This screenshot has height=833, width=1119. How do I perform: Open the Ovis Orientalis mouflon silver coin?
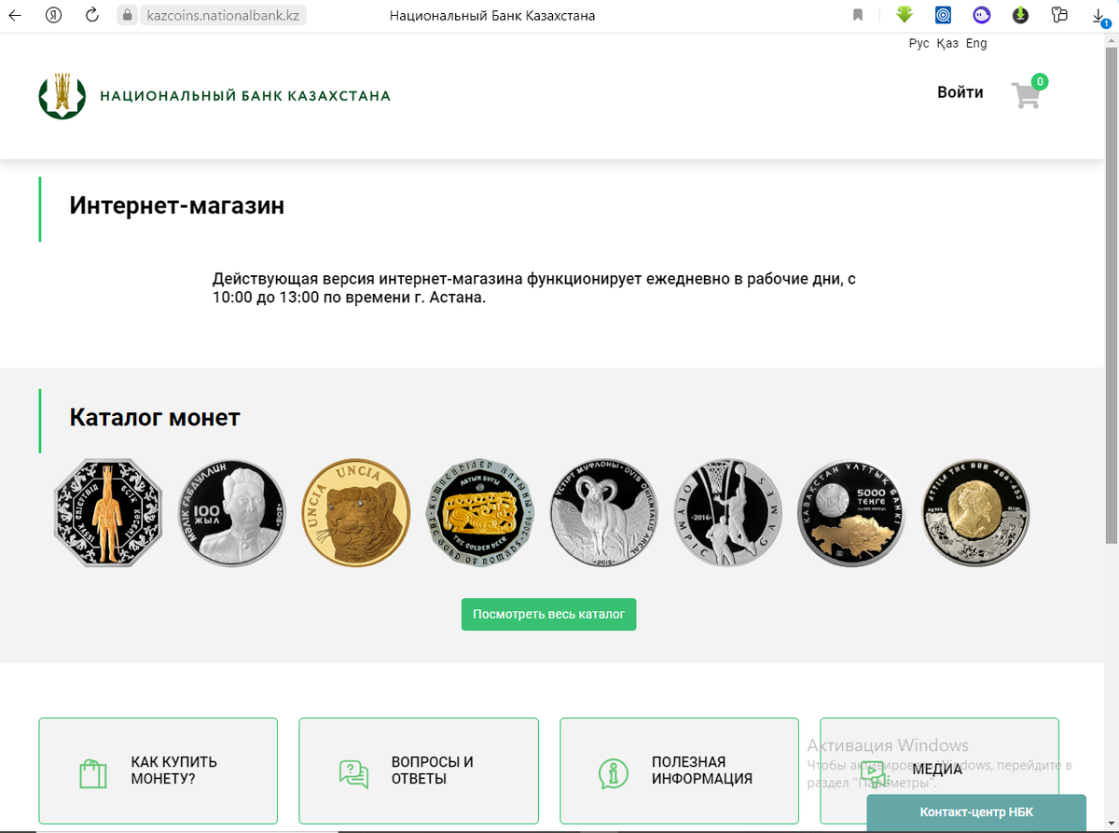(604, 513)
